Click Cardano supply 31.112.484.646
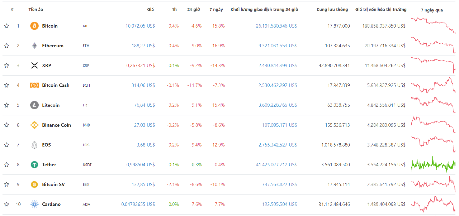The height and width of the screenshot is (216, 459). pyautogui.click(x=334, y=204)
